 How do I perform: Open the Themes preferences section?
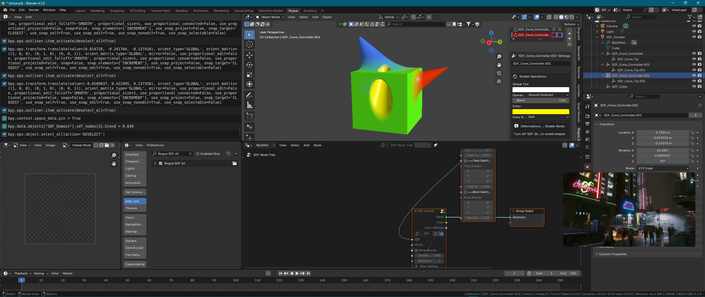(x=135, y=208)
